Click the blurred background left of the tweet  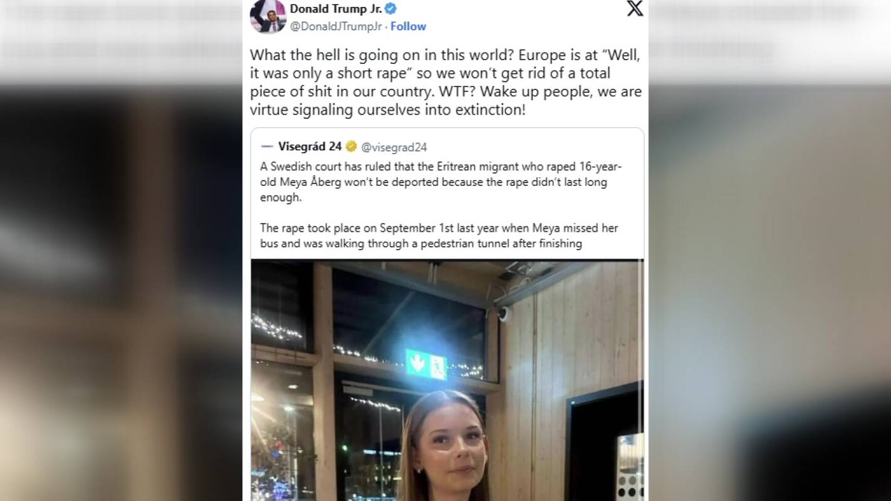[121, 282]
